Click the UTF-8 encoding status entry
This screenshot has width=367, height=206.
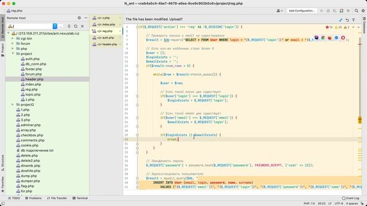point(339,204)
